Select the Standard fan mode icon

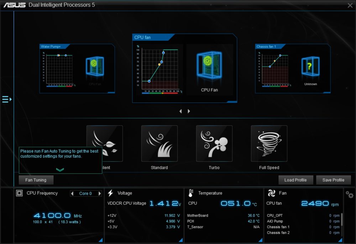(x=159, y=144)
